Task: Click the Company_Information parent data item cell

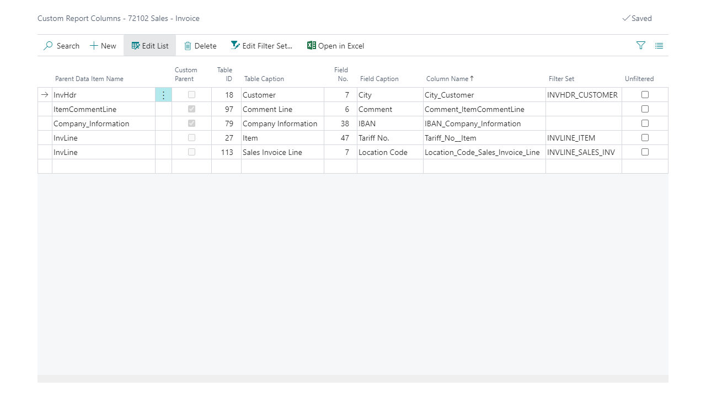Action: click(92, 124)
